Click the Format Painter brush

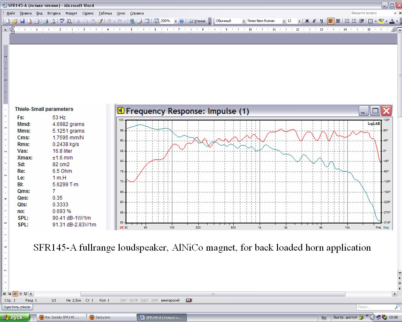(100, 21)
